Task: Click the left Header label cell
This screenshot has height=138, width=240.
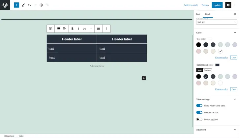Action: [x=72, y=39]
